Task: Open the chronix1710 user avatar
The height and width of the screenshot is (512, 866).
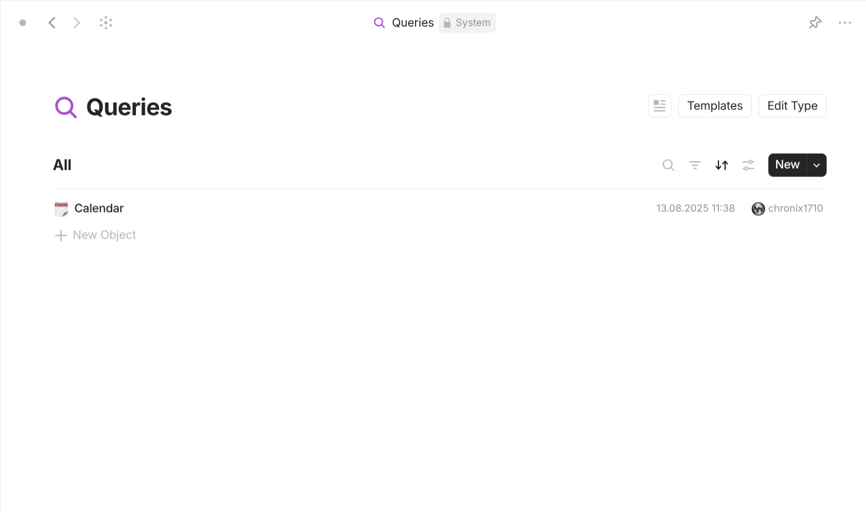Action: click(758, 208)
